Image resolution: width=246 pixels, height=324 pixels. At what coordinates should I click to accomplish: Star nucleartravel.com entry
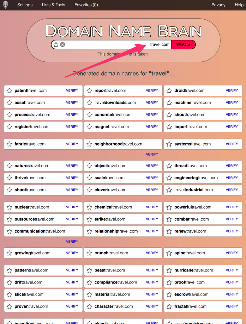(x=9, y=207)
